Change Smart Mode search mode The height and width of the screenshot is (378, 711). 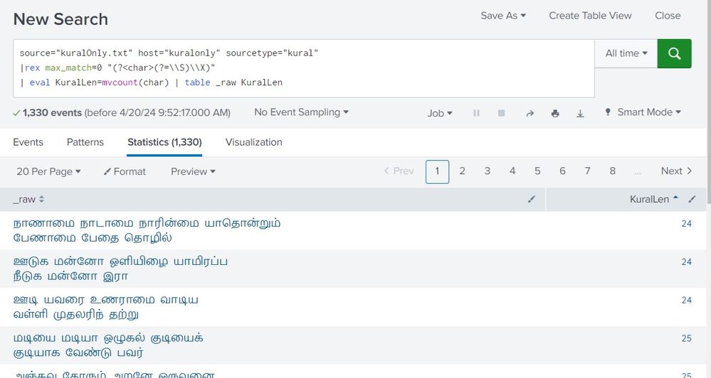[643, 112]
